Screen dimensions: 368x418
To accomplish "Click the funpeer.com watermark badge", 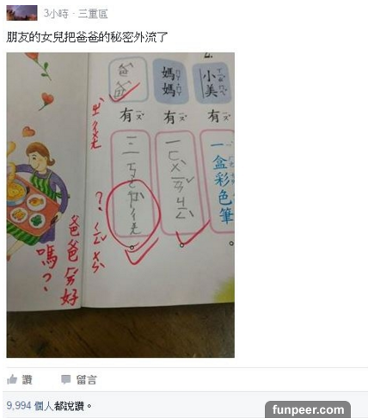I will click(x=308, y=409).
